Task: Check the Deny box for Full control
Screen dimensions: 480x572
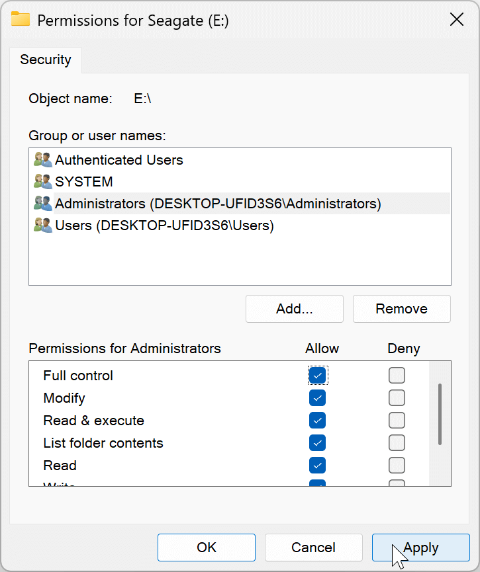Action: tap(397, 376)
